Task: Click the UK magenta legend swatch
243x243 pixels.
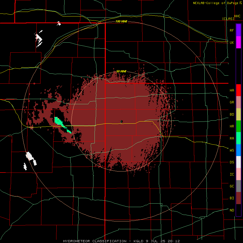Action: (x=238, y=42)
